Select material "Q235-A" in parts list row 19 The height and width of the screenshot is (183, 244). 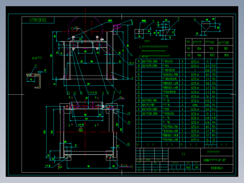[x=195, y=61]
